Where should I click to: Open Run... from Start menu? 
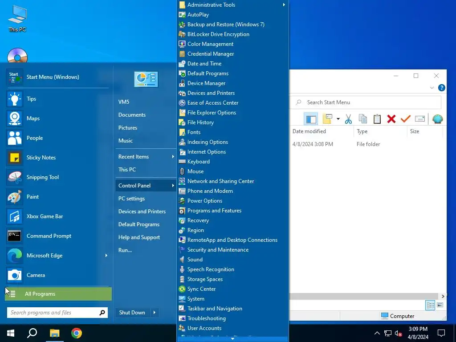tap(146, 250)
